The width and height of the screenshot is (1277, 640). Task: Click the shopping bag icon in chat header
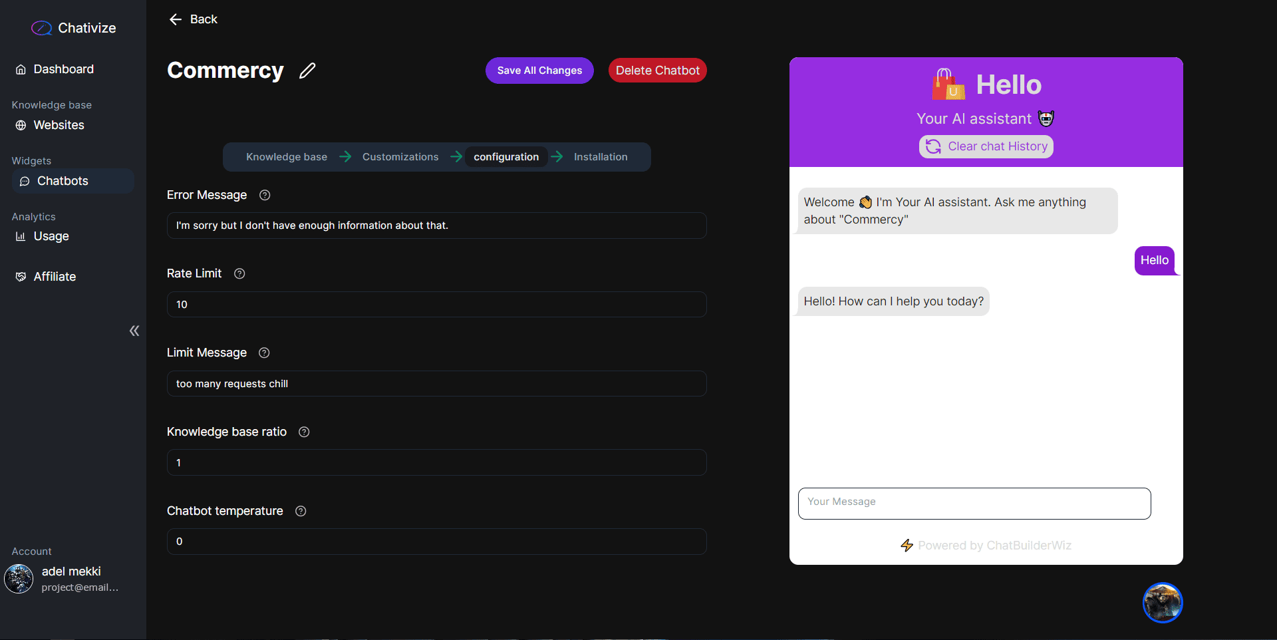point(948,84)
